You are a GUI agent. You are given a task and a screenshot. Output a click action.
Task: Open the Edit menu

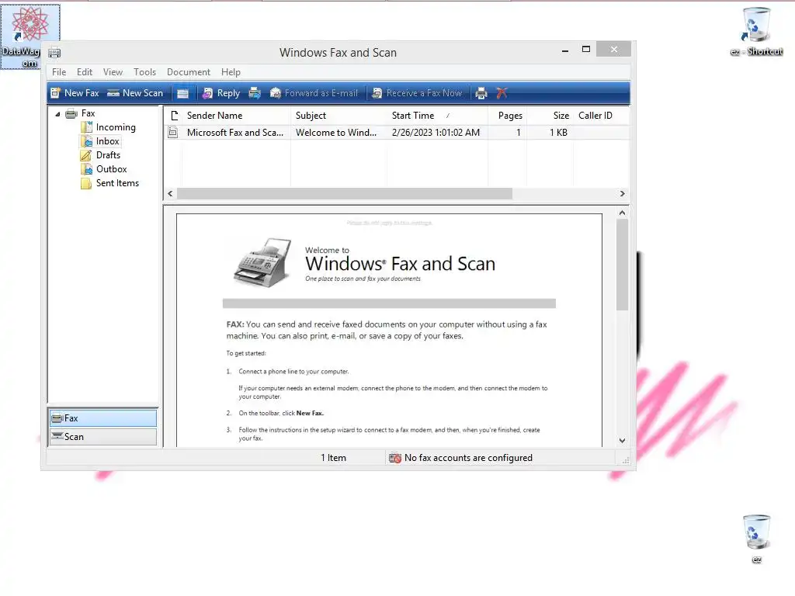84,72
